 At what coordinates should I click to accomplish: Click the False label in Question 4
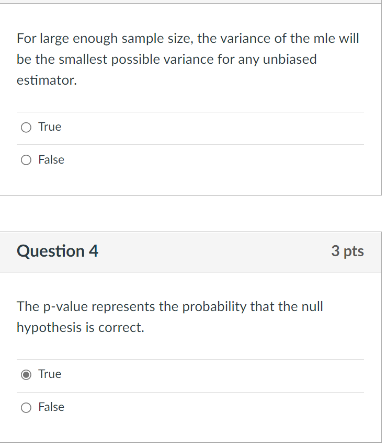click(x=51, y=407)
